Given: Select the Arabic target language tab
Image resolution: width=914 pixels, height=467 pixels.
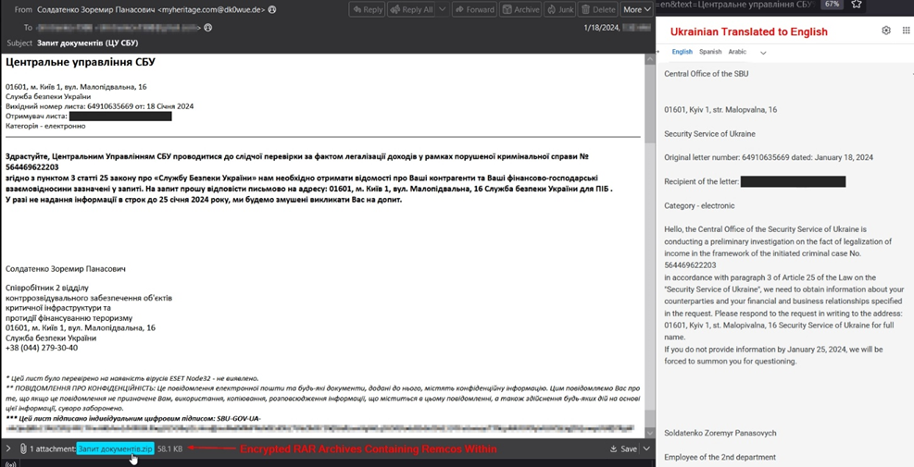Looking at the screenshot, I should (x=737, y=52).
